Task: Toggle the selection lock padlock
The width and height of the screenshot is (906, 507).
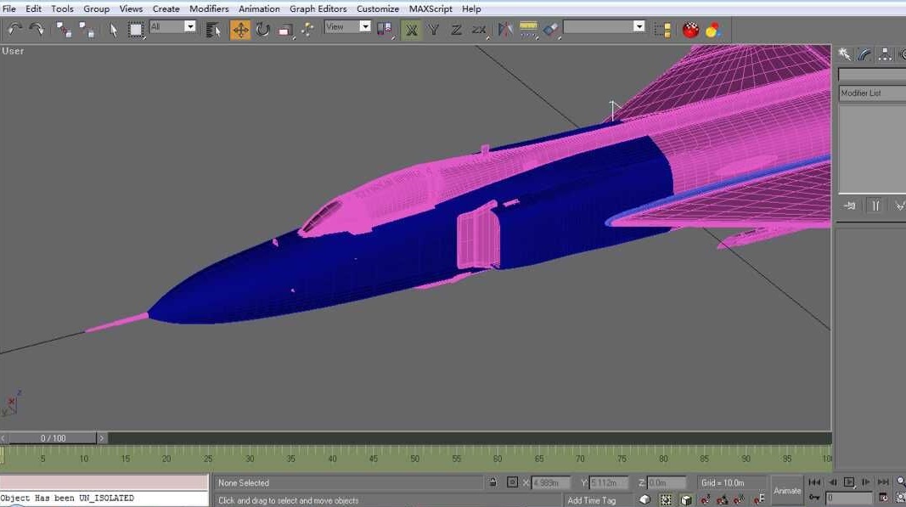Action: [492, 482]
